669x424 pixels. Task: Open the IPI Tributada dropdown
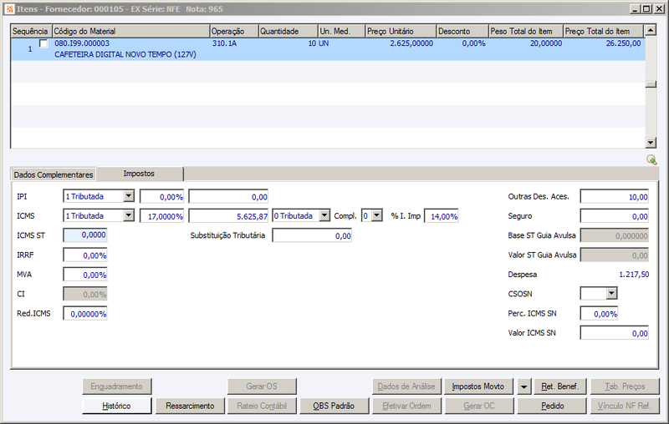129,196
